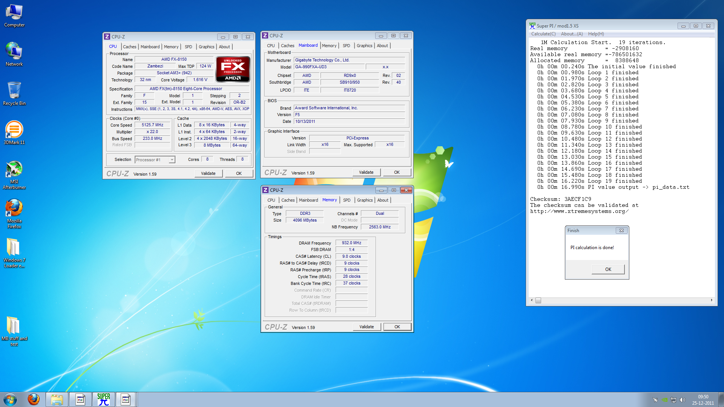This screenshot has width=724, height=407.
Task: Click the DRAM Frequency value 932.0 MHz
Action: [351, 243]
